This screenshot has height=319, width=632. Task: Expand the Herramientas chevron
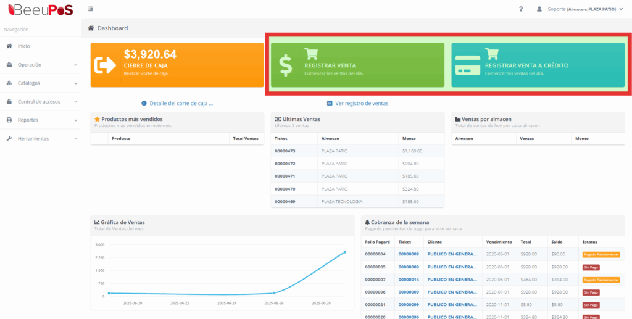(x=76, y=139)
